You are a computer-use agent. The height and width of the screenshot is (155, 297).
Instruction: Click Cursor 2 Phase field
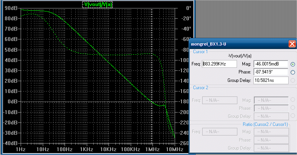coord(271,108)
